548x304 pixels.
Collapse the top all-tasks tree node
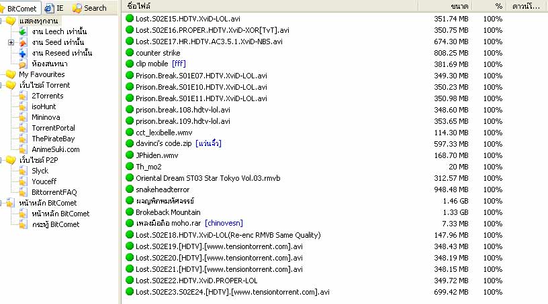tap(1, 21)
